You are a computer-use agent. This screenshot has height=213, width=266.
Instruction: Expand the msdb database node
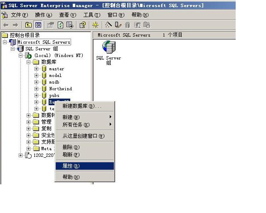pos(36,82)
